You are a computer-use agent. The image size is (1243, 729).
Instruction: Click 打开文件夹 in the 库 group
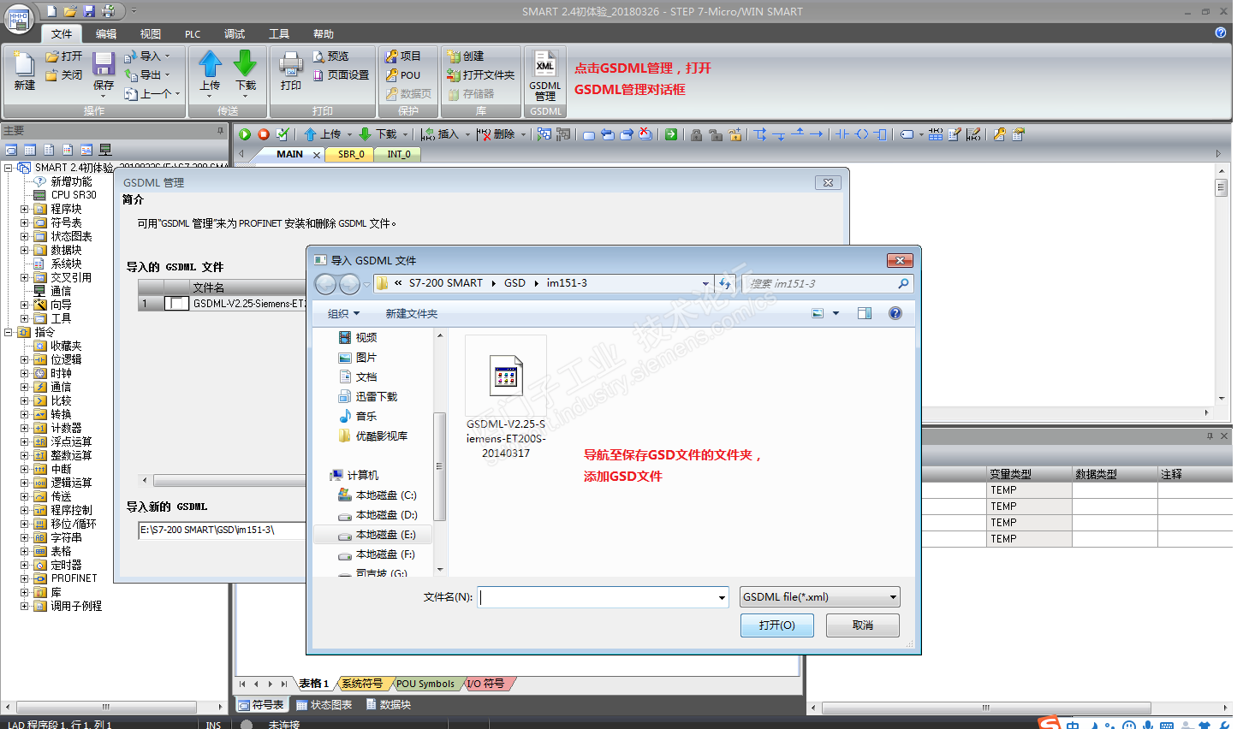481,75
